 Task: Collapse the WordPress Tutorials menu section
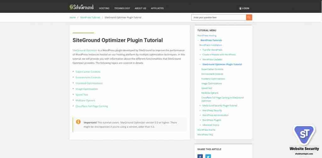pyautogui.click(x=198, y=41)
